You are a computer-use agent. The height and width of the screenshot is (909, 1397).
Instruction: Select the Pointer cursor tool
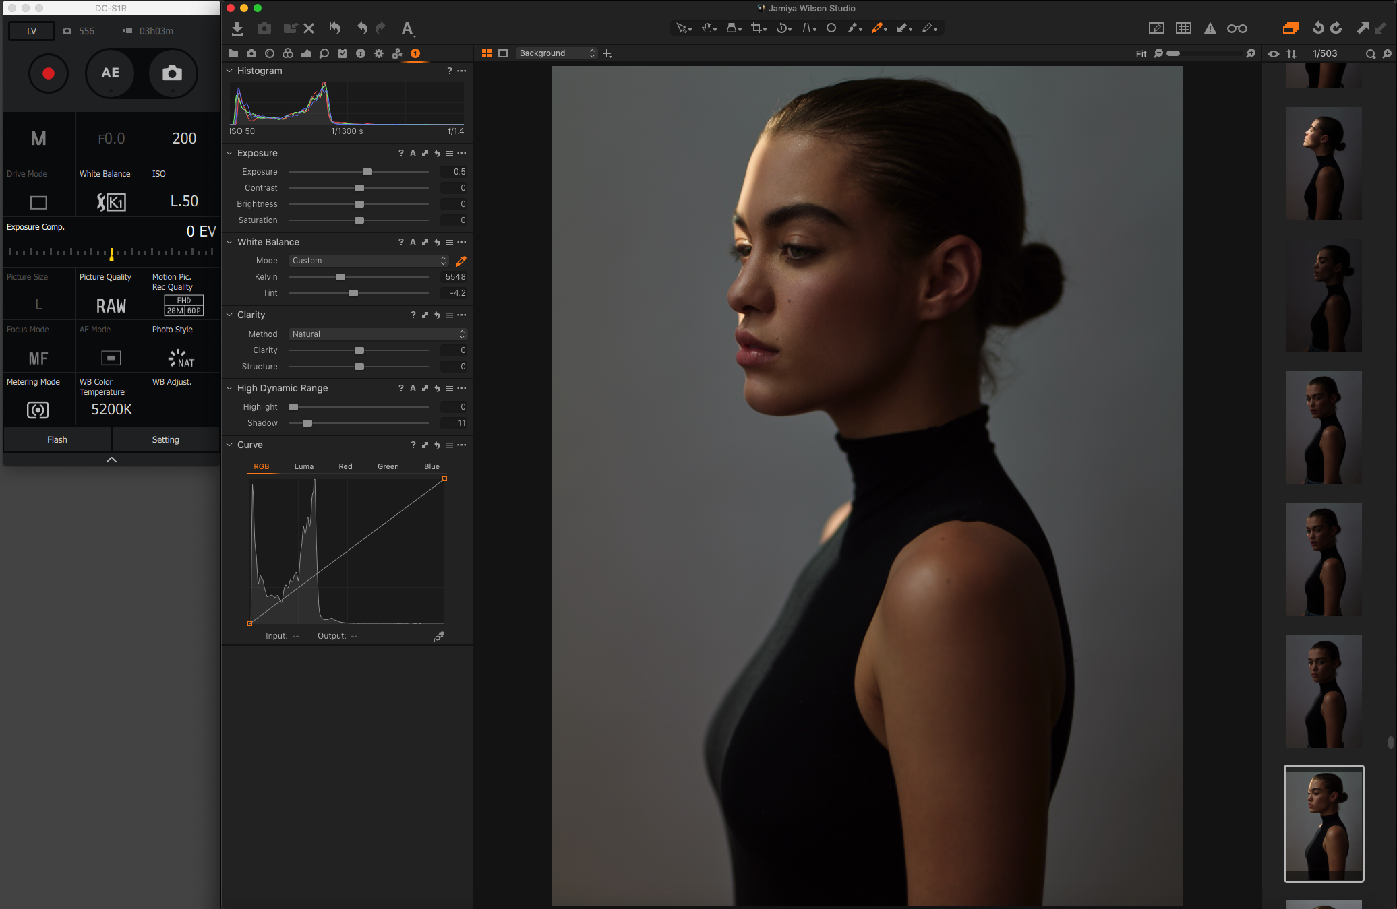coord(683,28)
